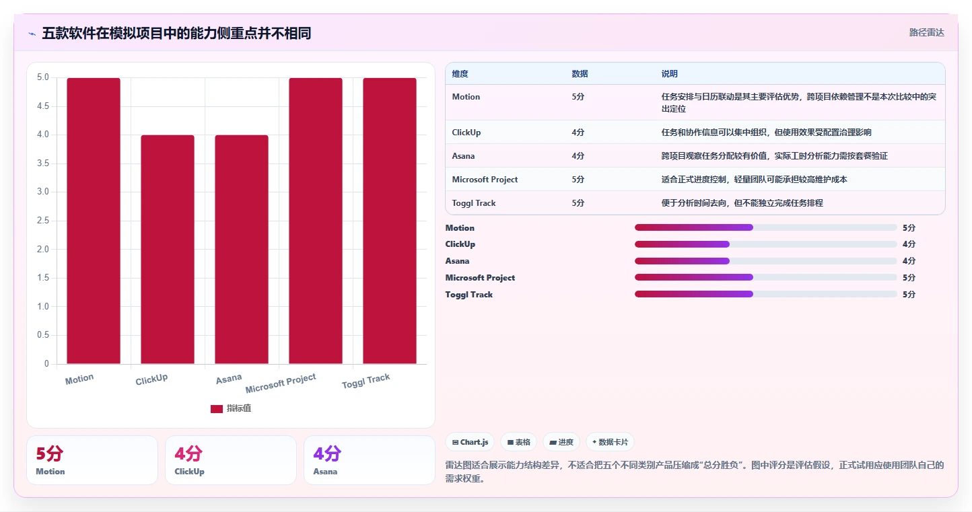The height and width of the screenshot is (512, 972).
Task: Click Motion label in progress list
Action: point(460,228)
